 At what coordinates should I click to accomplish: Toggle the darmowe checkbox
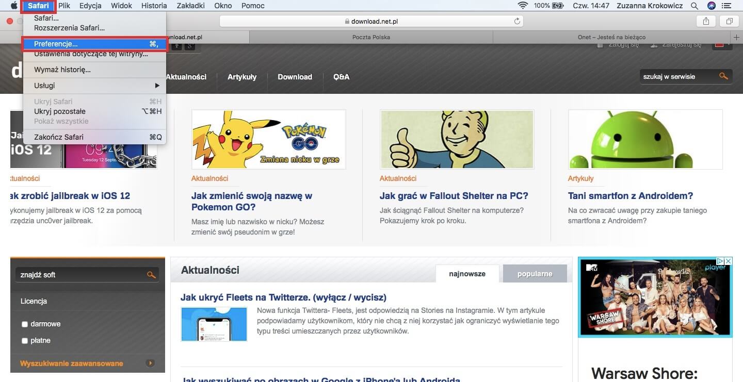click(24, 324)
